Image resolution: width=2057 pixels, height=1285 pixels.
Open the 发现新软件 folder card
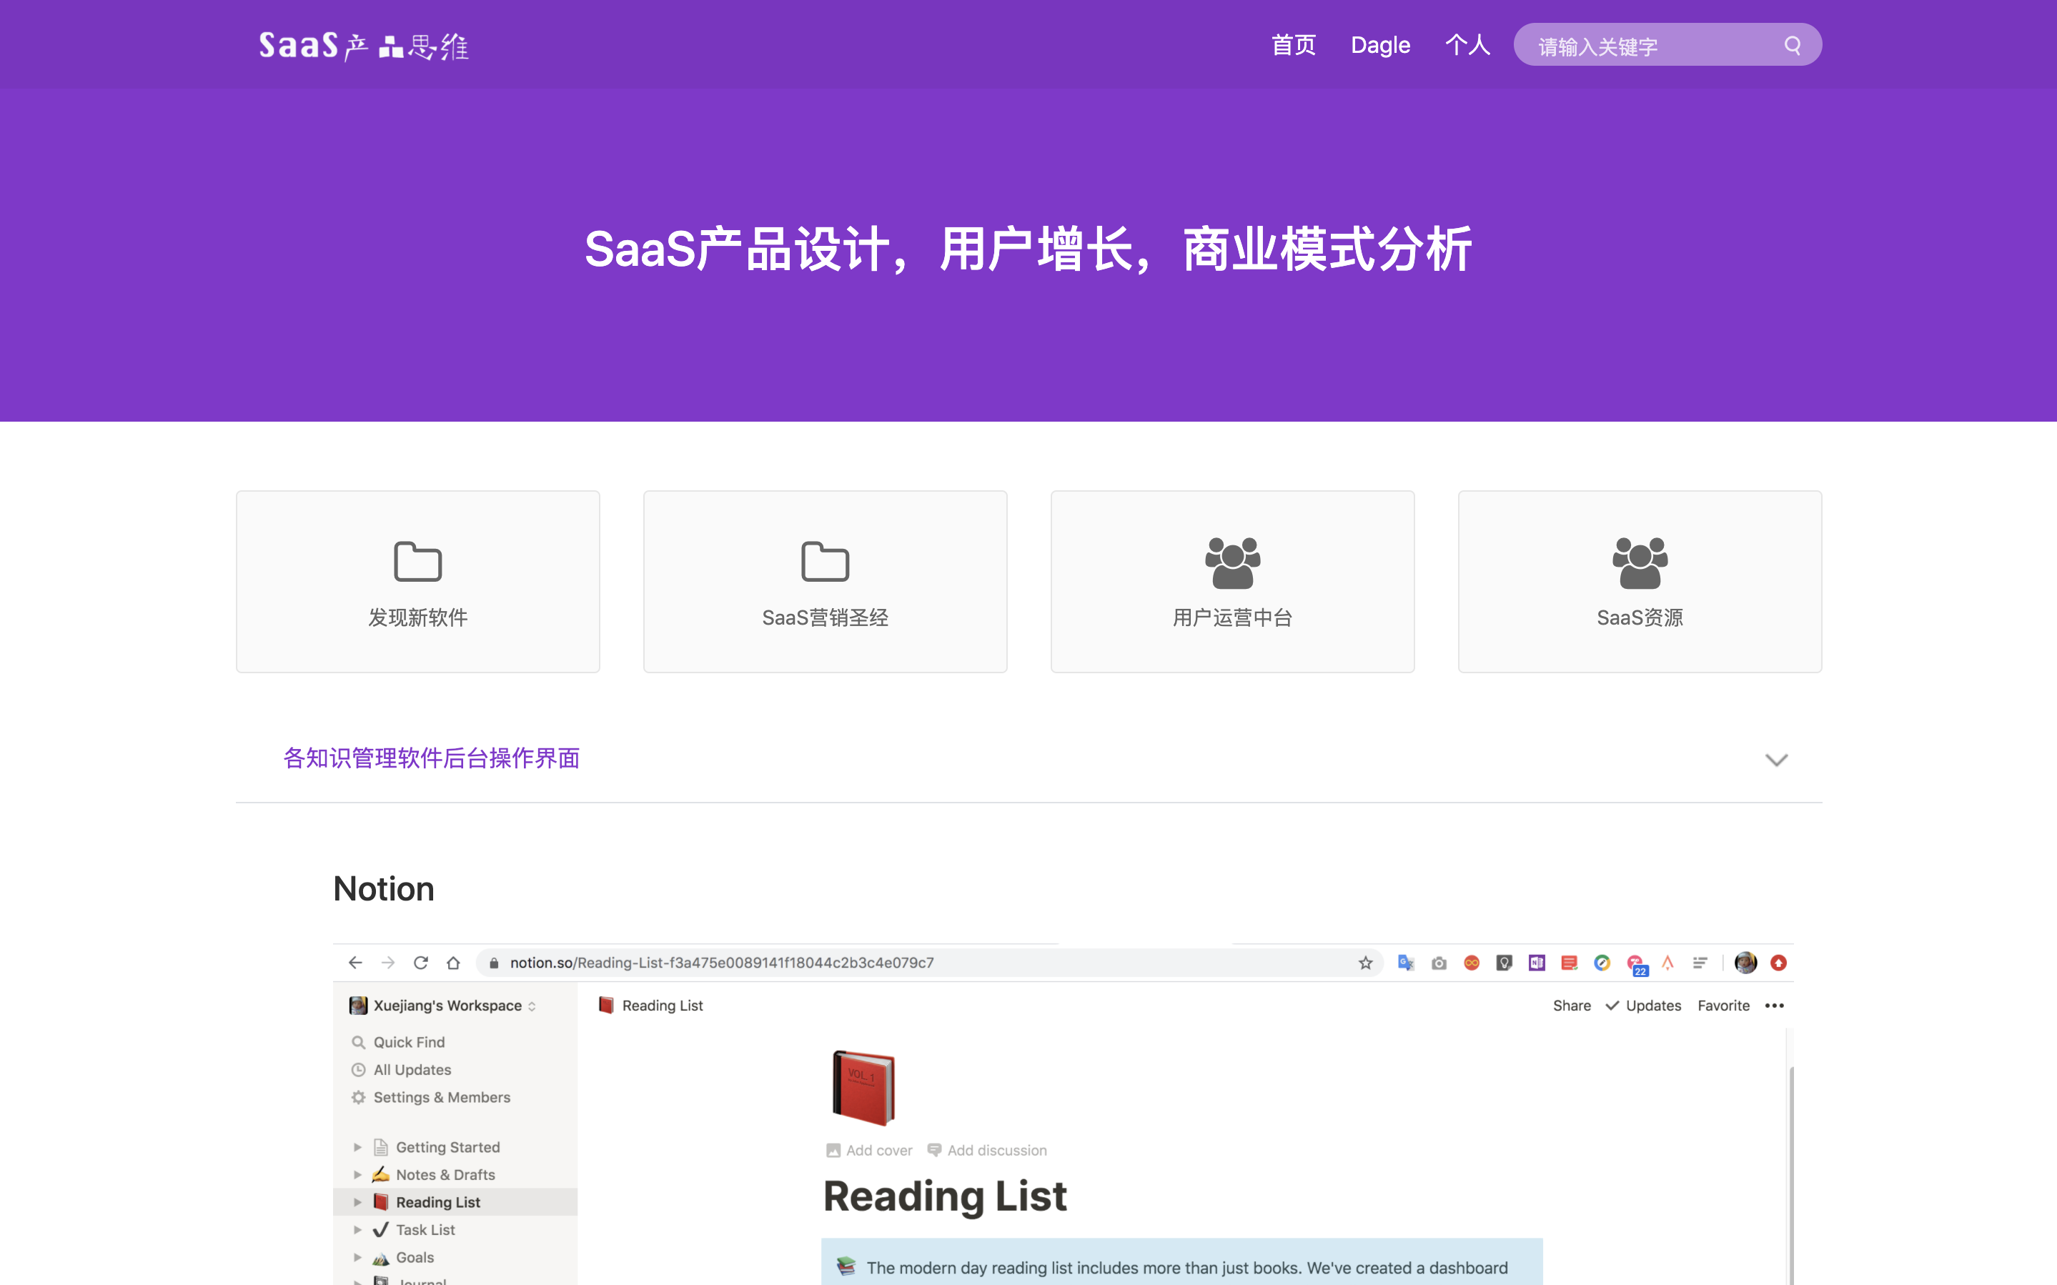coord(417,581)
